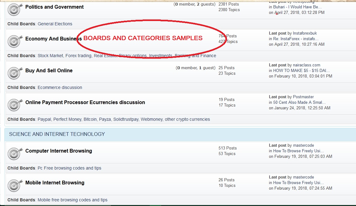
Task: Click the Online Payment Processor board icon
Action: click(x=14, y=105)
